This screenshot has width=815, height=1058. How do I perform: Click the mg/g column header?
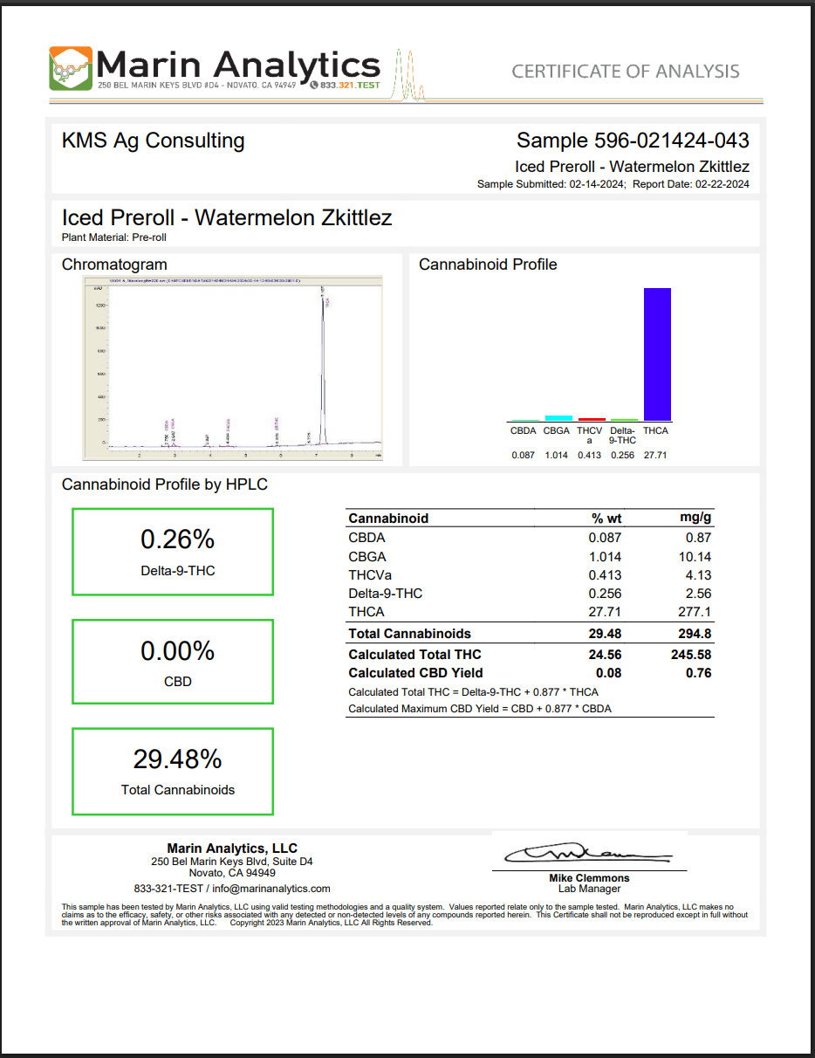[695, 519]
